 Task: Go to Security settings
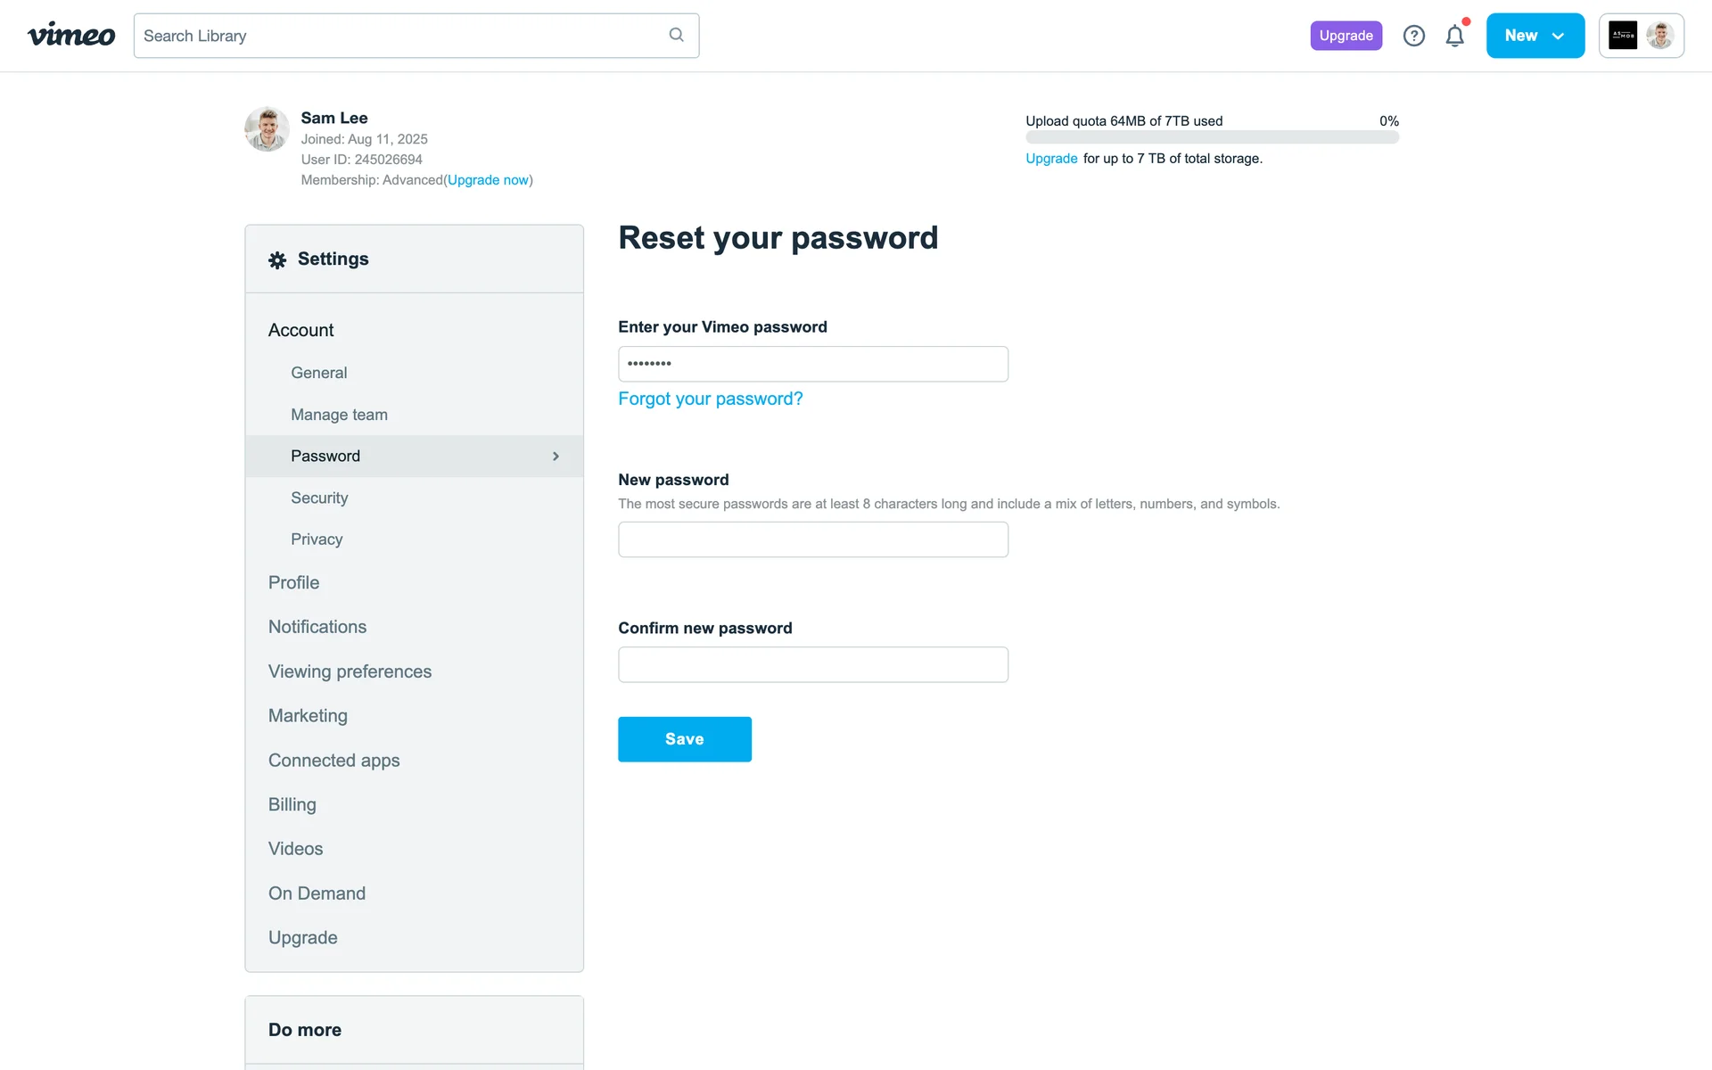click(319, 498)
